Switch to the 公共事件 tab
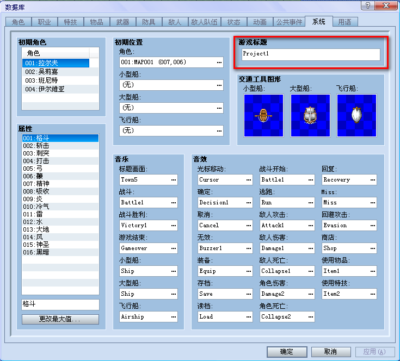Viewport: 400px width, 361px height. point(290,22)
